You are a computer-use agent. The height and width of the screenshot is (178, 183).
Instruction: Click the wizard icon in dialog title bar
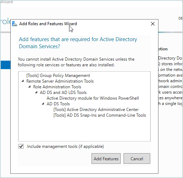(x=15, y=24)
